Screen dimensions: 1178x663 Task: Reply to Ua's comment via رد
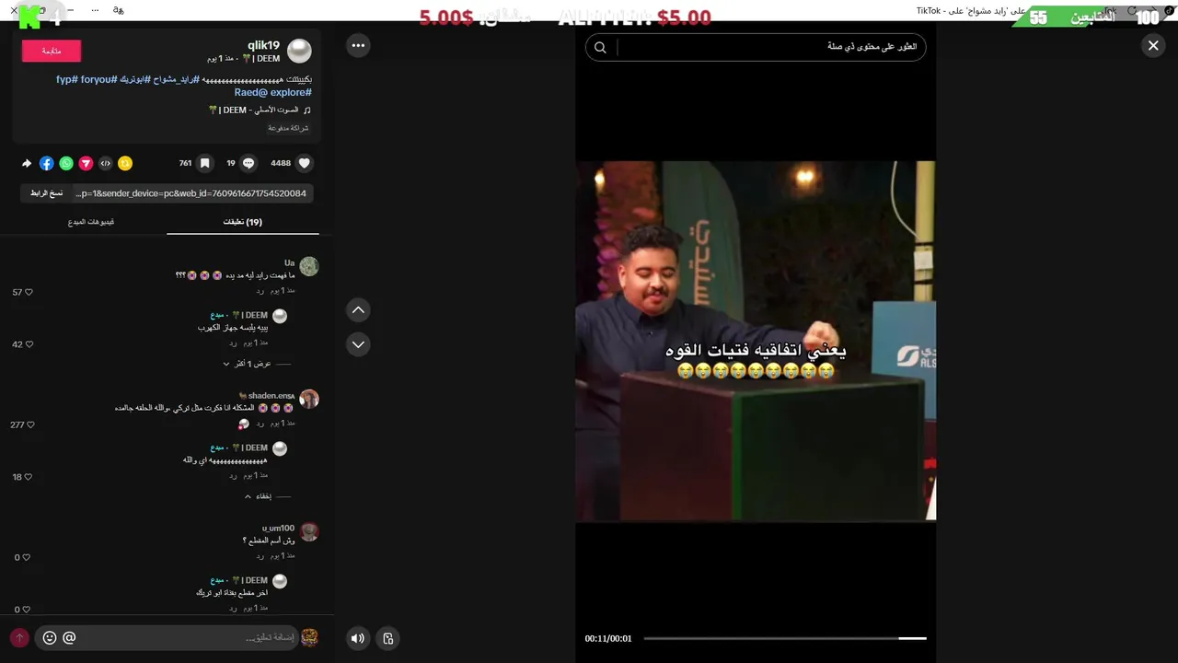[260, 291]
